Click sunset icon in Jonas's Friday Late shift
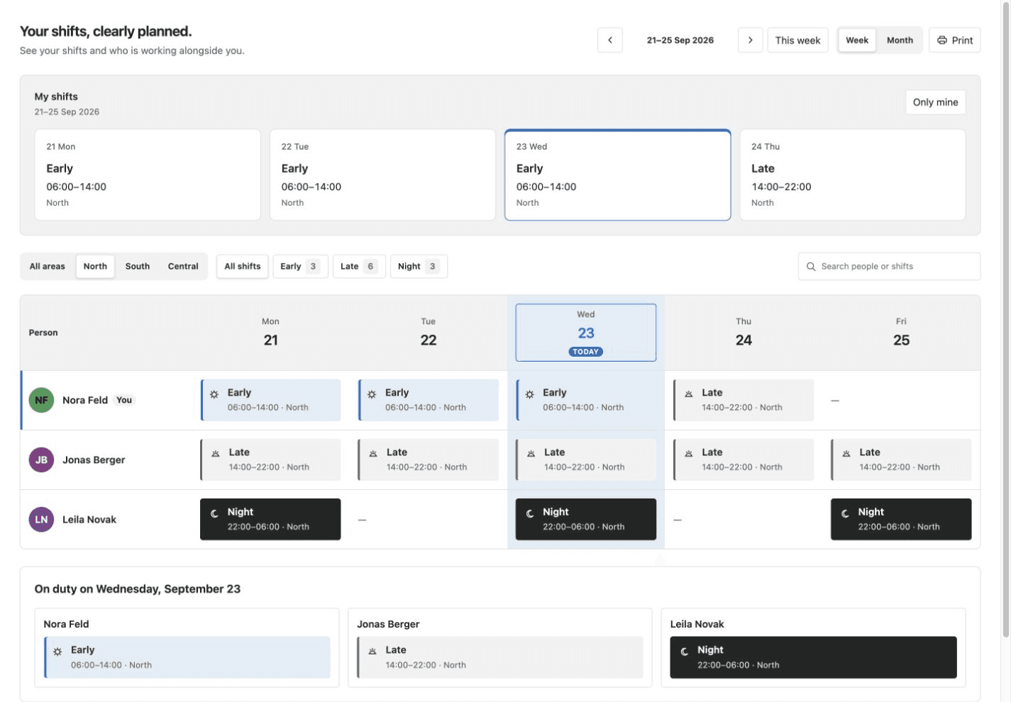 [846, 453]
